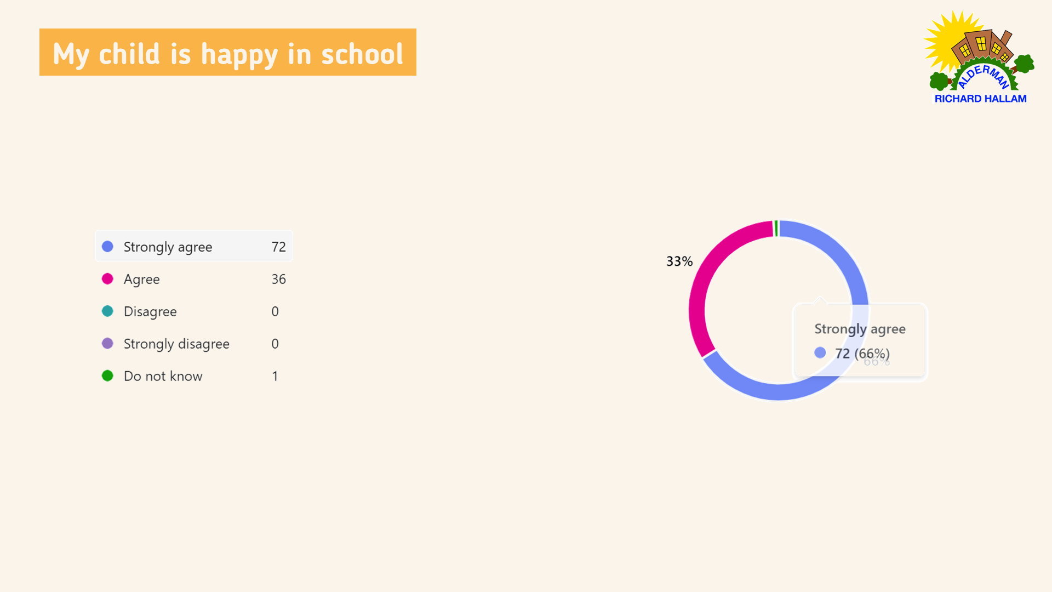This screenshot has width=1052, height=592.
Task: Select the Strongly agree legend row
Action: (x=194, y=246)
